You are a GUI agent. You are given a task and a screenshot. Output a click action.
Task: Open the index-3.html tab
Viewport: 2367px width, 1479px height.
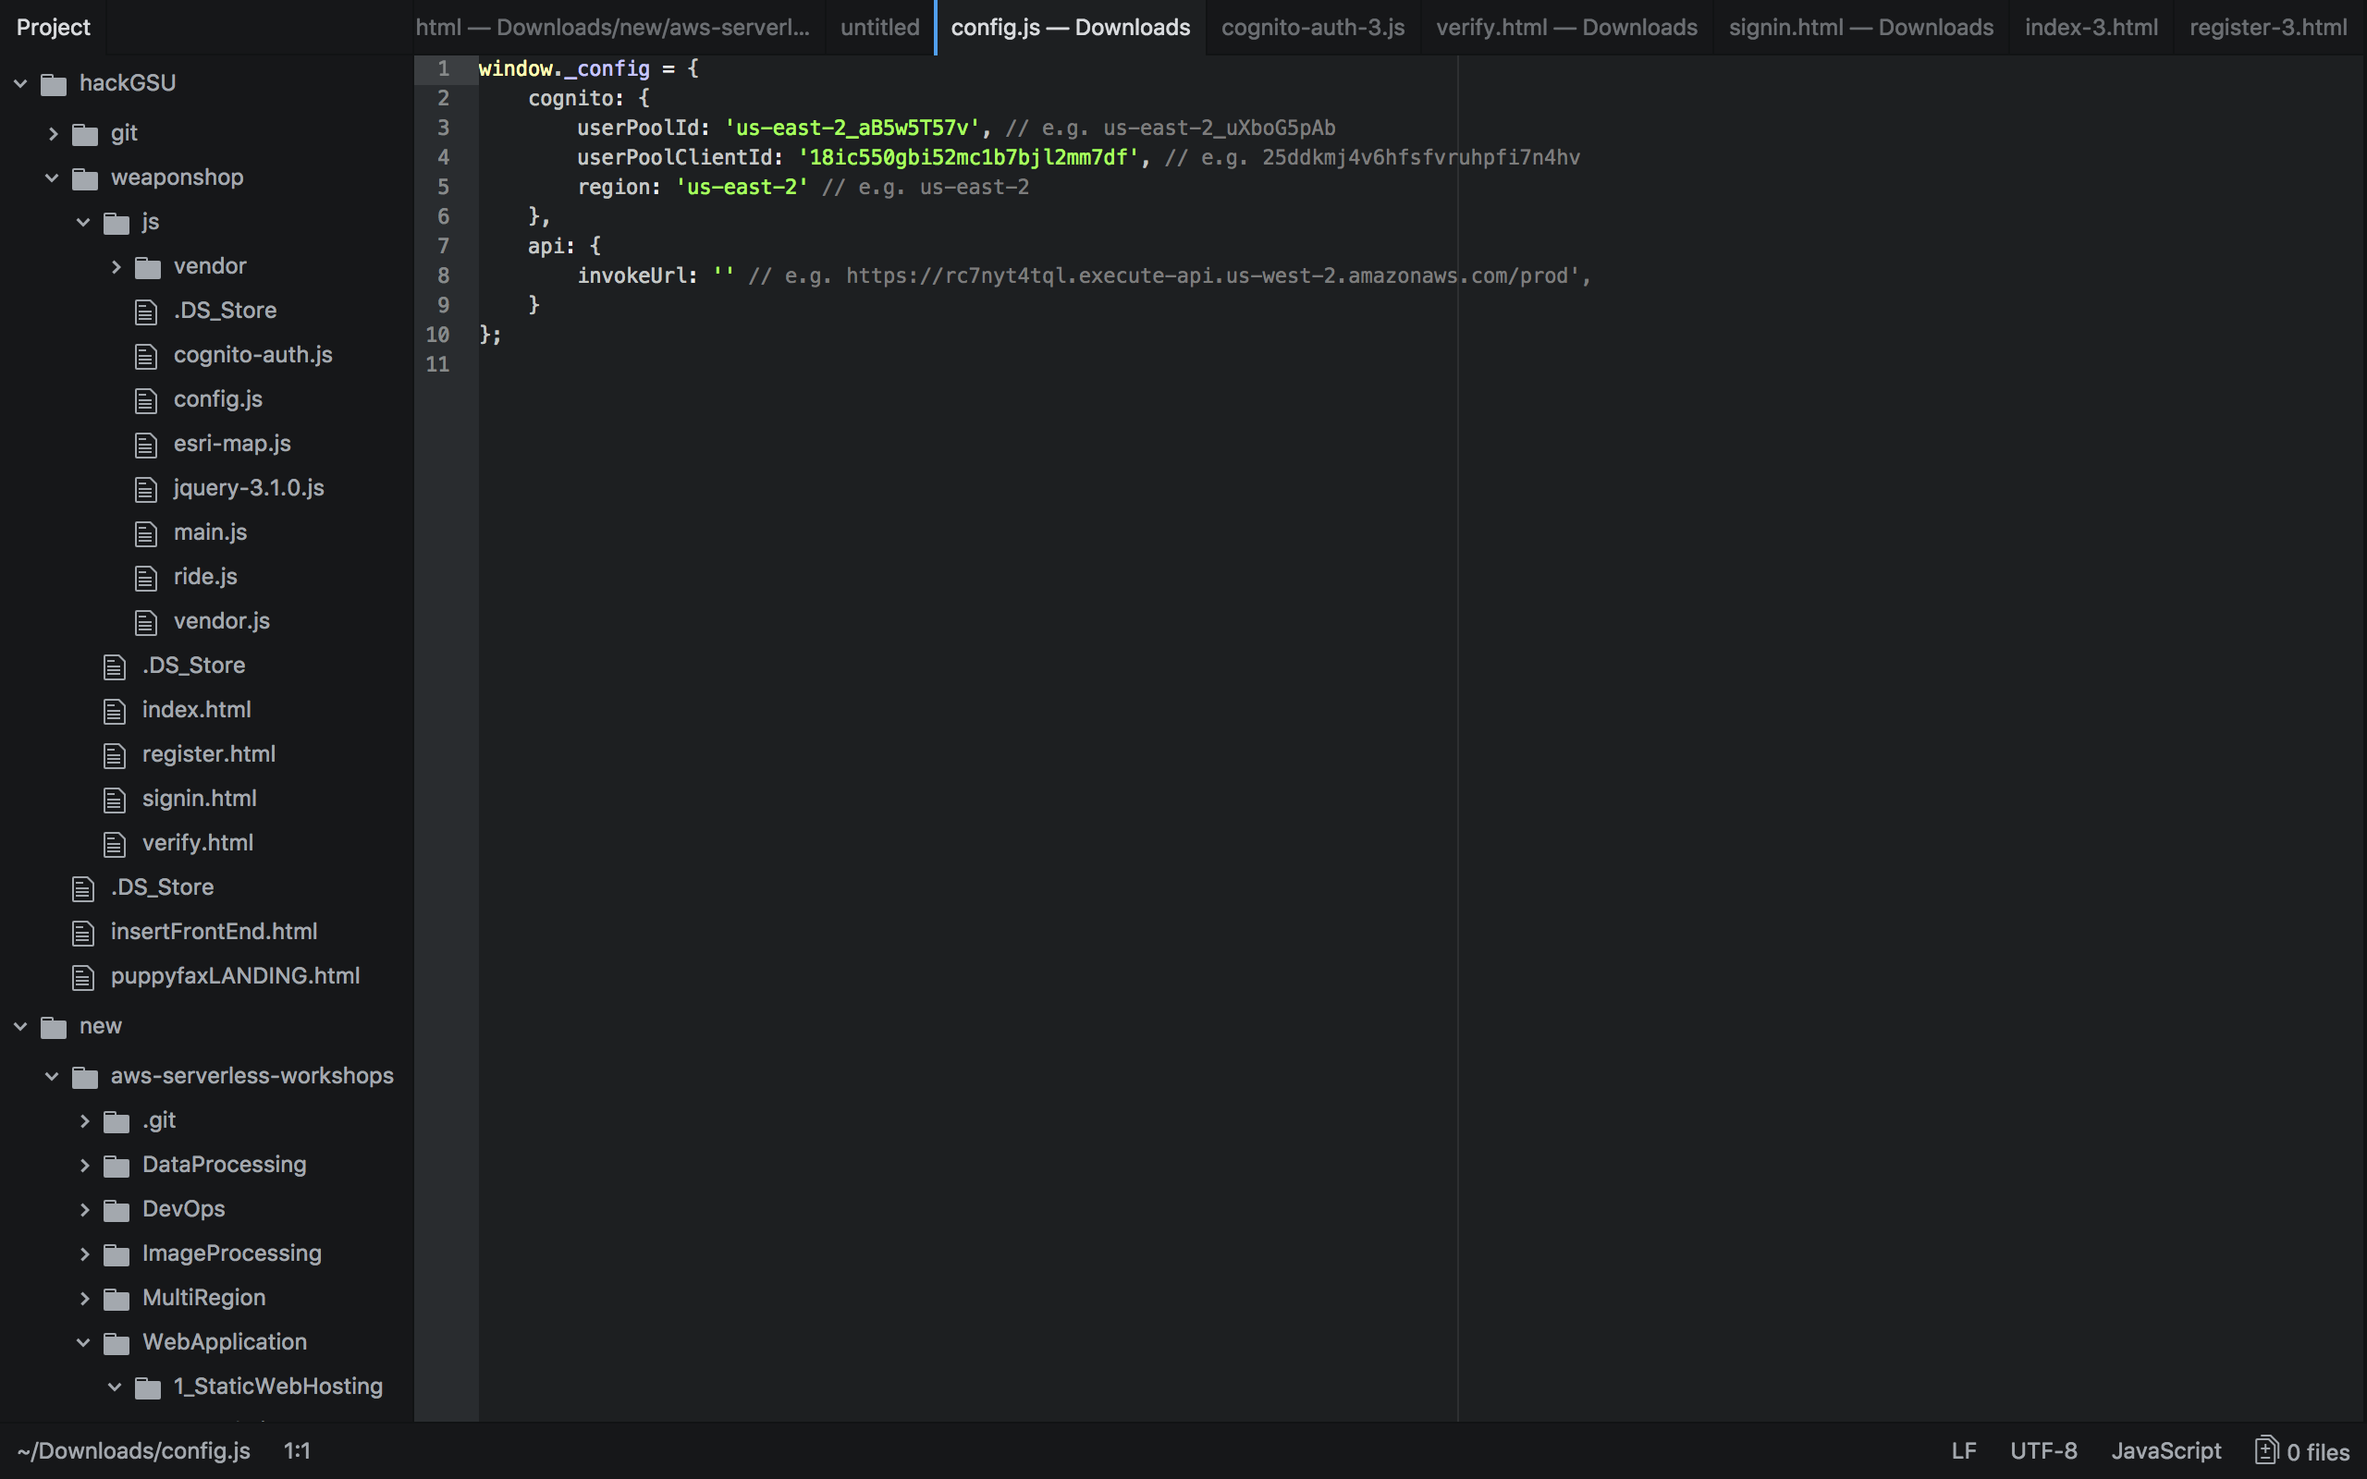click(x=2091, y=28)
